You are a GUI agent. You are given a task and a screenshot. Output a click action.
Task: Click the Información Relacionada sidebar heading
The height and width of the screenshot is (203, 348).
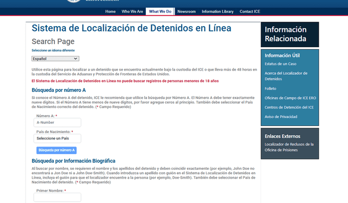pos(285,34)
